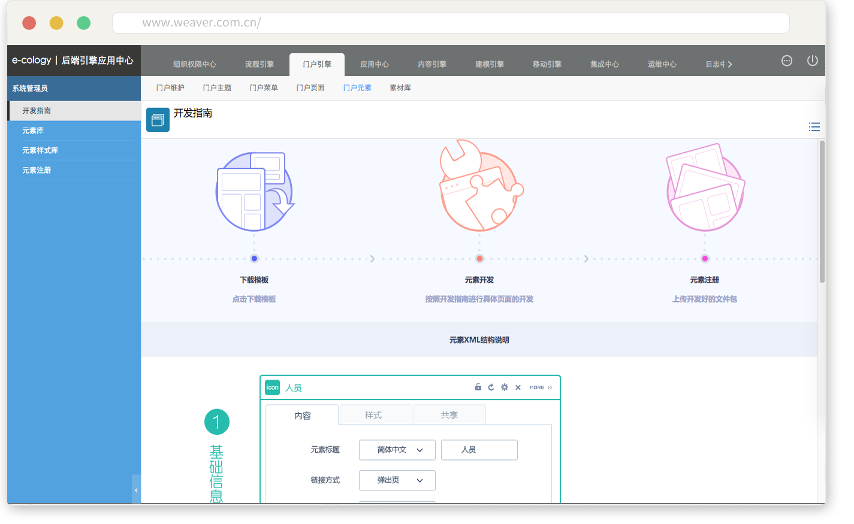Screen dimensions: 854x524
Task: Open the more options ellipsis icon
Action: [x=787, y=60]
